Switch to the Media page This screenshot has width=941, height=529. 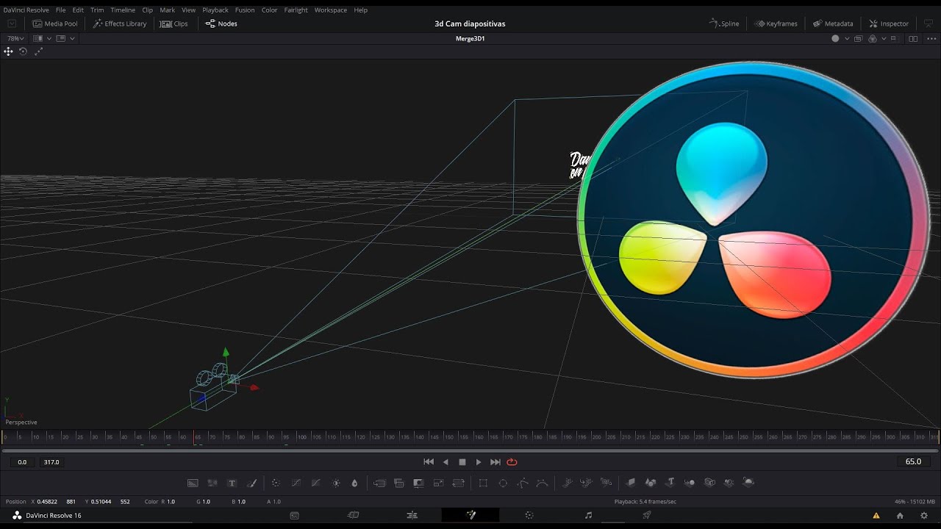pyautogui.click(x=295, y=516)
